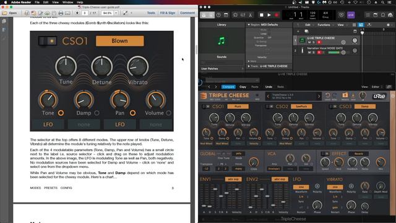
Task: Toggle the CSO3 on/off switch in Triple Cheese
Action: coord(333,107)
